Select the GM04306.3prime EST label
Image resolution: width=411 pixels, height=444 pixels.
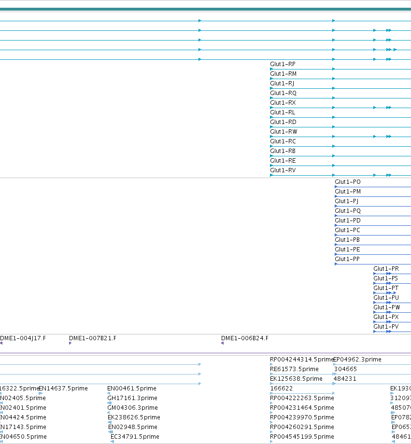pyautogui.click(x=133, y=407)
